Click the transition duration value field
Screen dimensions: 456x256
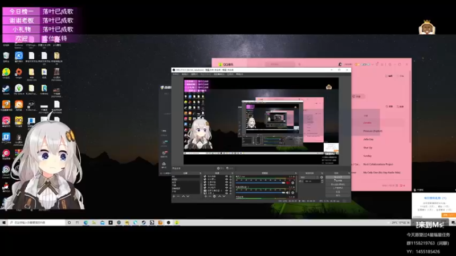(x=312, y=181)
